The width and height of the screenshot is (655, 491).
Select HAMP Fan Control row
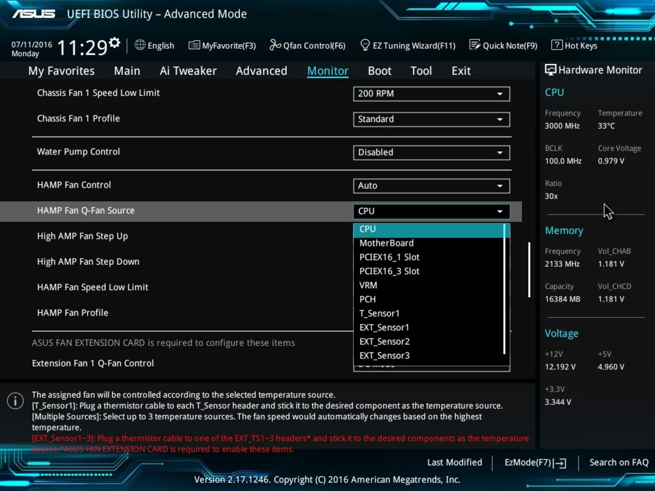tap(74, 185)
